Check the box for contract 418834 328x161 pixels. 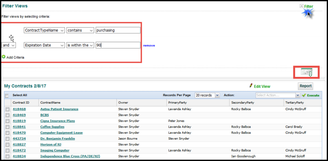click(8, 156)
